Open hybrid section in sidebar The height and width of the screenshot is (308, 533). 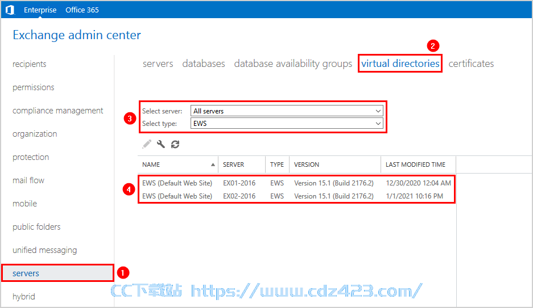24,297
